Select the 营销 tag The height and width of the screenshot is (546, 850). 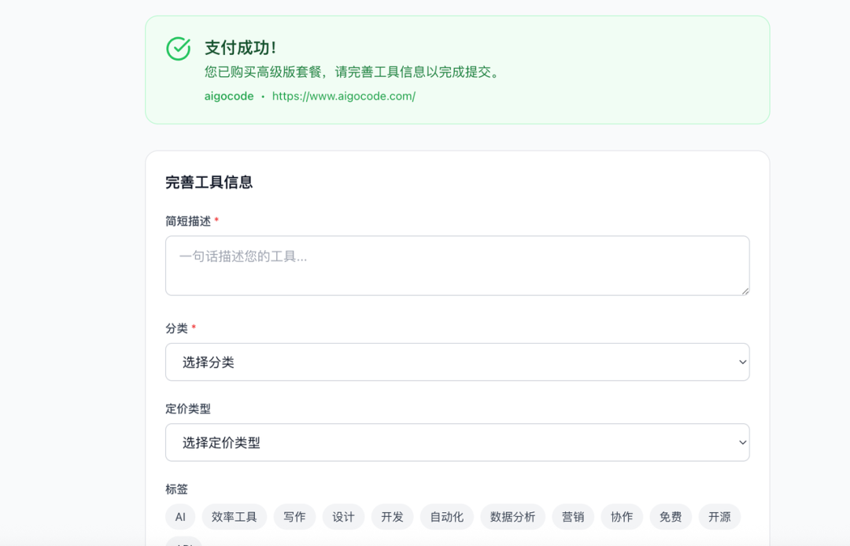point(573,517)
